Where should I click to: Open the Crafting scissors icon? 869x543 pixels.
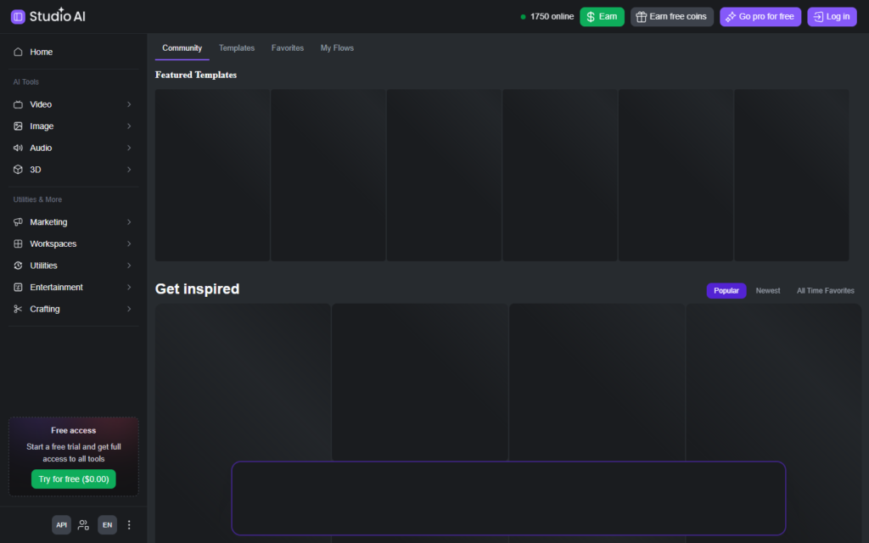pyautogui.click(x=18, y=309)
